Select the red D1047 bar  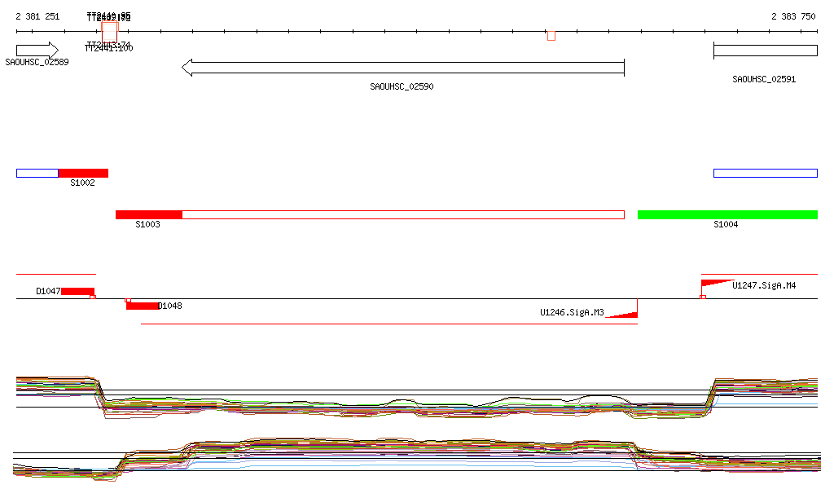tap(77, 291)
